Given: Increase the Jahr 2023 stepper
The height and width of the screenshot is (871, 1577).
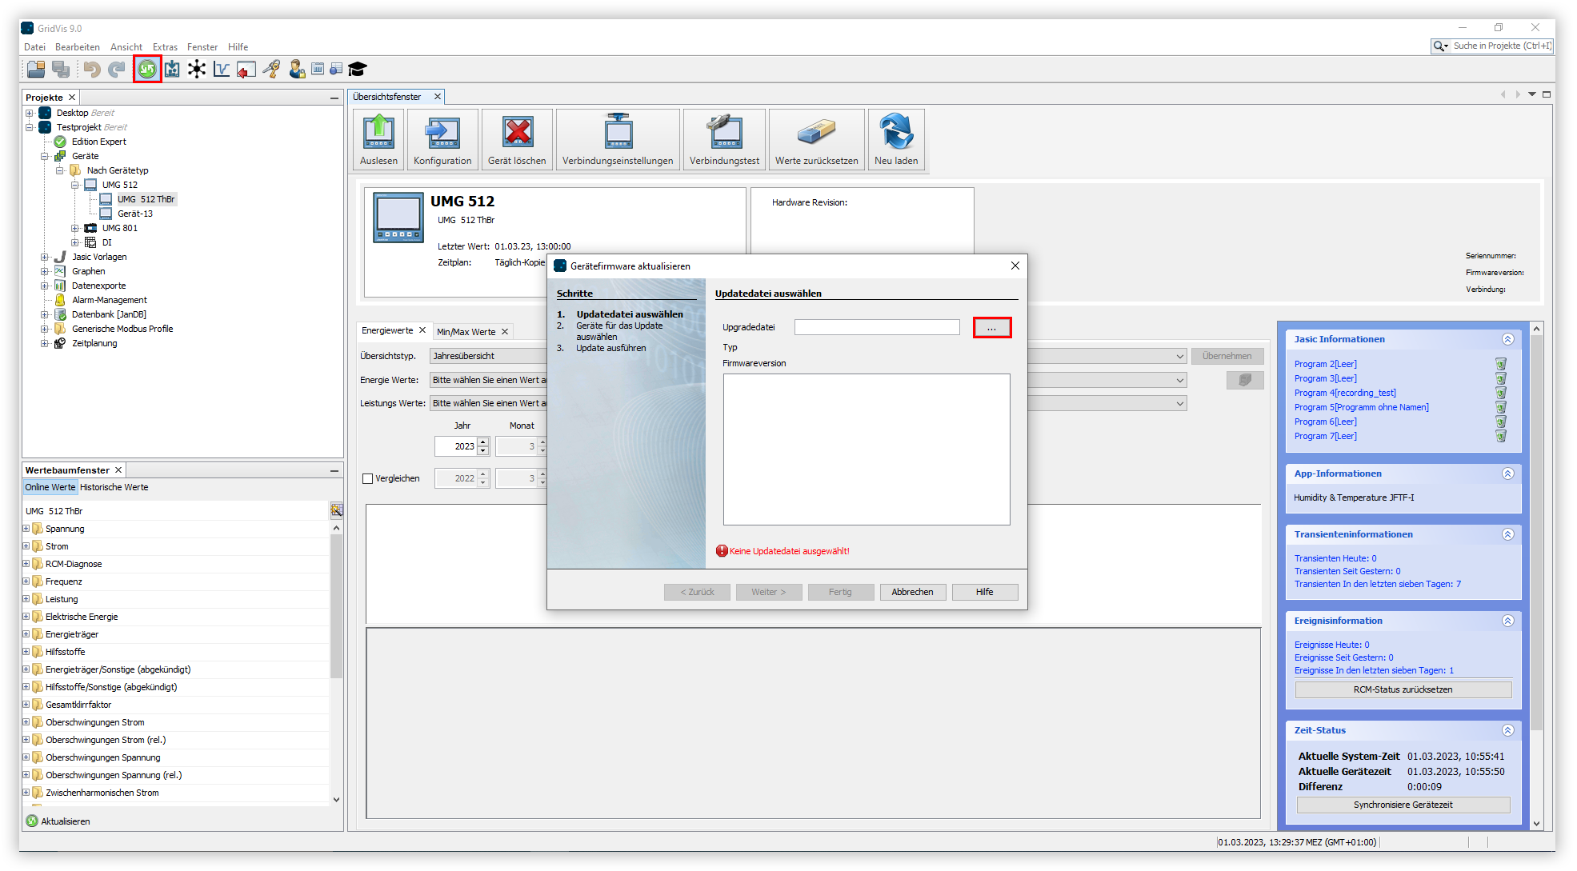Looking at the screenshot, I should pos(483,442).
